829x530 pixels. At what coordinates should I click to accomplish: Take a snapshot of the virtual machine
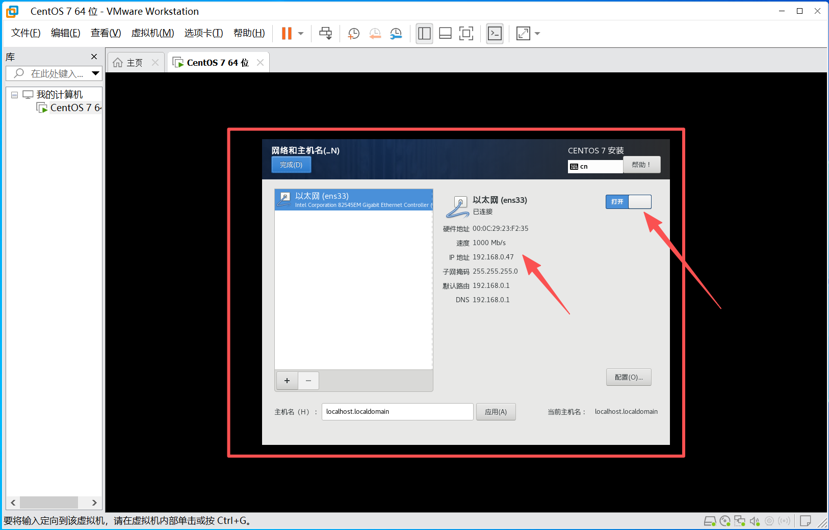point(353,34)
